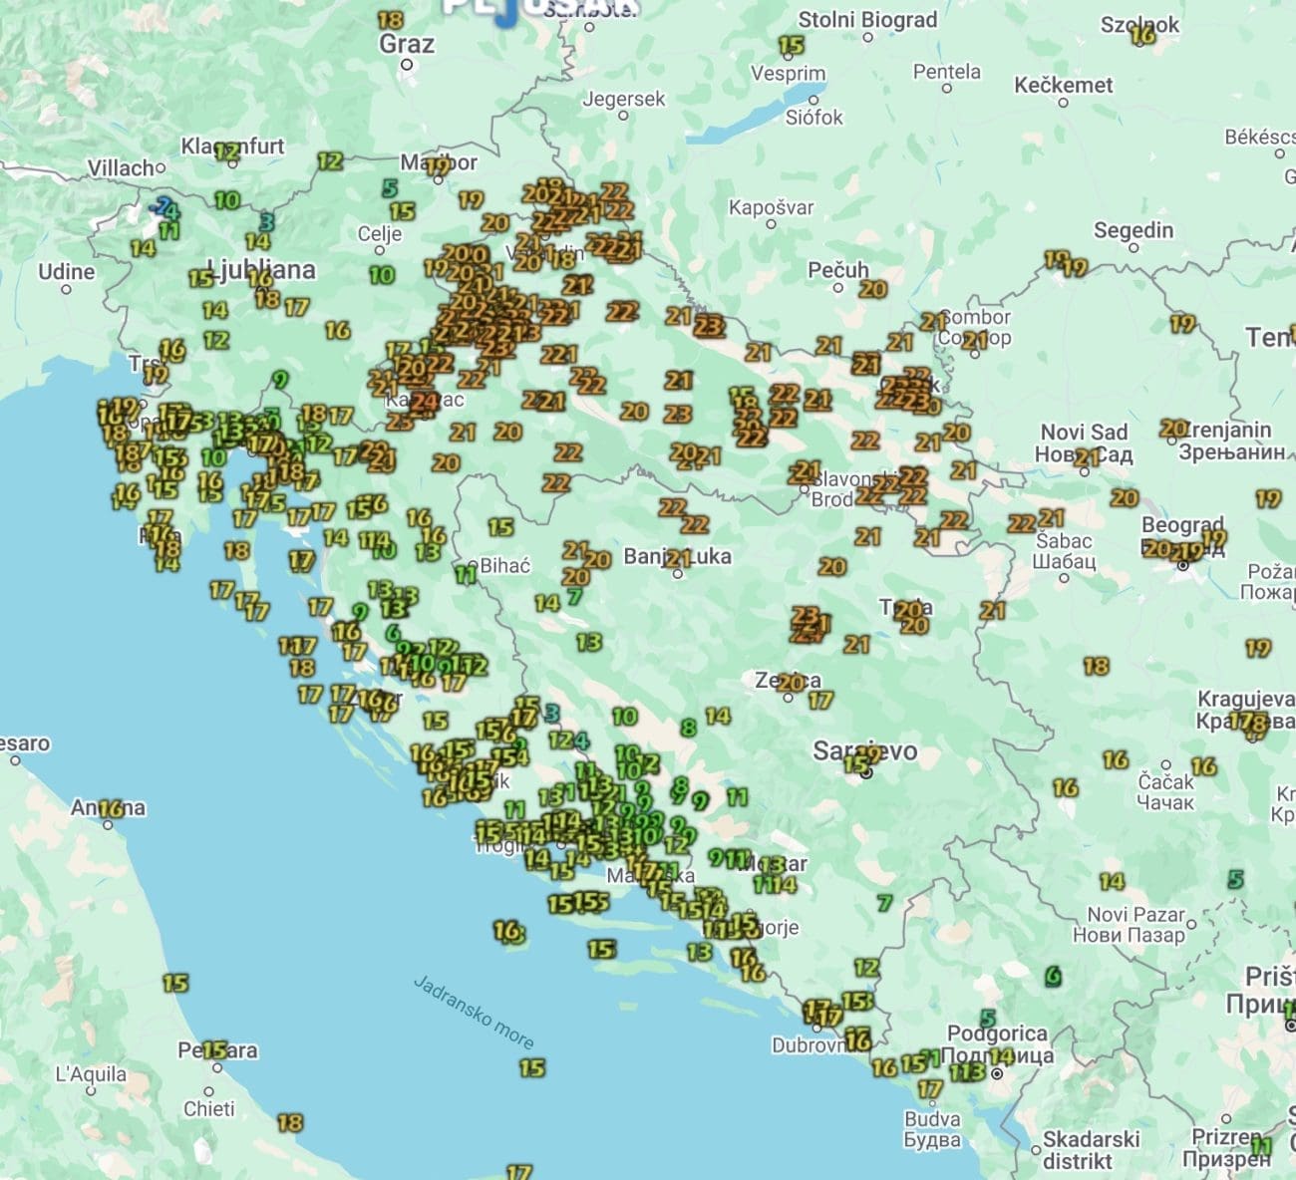This screenshot has width=1296, height=1180.
Task: Select the 12 marker on Klagenfurt
Action: click(x=227, y=152)
